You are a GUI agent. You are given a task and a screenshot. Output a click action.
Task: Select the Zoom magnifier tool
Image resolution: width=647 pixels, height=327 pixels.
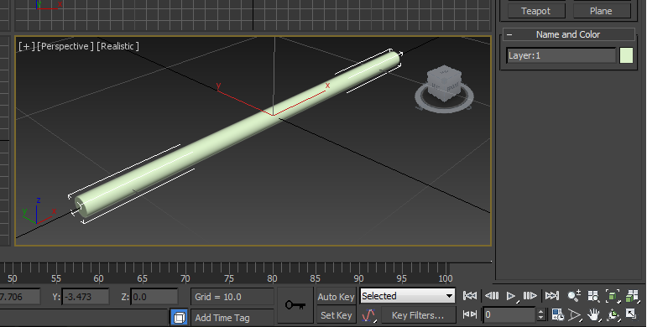[x=573, y=296]
